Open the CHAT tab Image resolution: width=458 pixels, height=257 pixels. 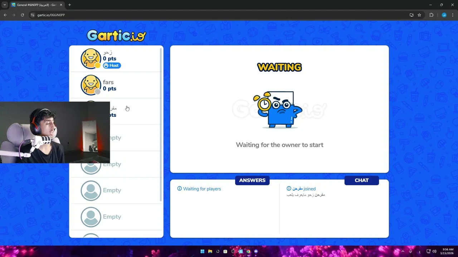[x=362, y=180]
